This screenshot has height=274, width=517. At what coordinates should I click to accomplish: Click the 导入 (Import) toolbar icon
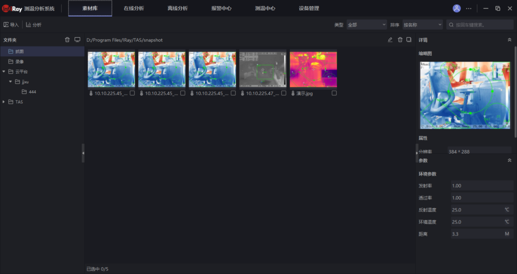[x=6, y=25]
